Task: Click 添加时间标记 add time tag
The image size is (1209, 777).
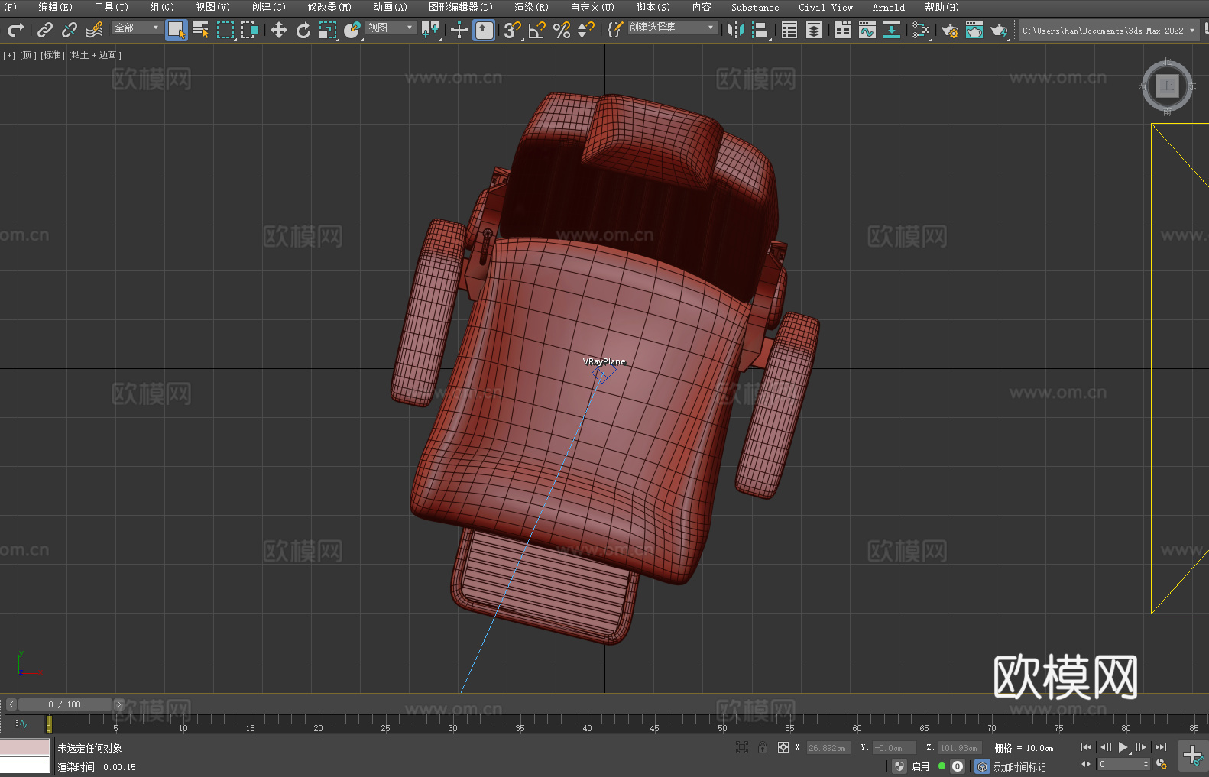Action: tap(1019, 767)
